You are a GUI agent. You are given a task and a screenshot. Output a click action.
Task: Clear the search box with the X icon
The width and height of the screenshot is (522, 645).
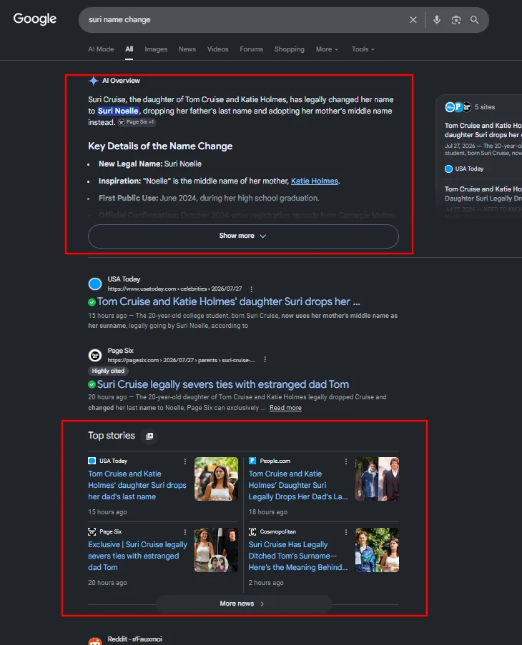point(413,20)
